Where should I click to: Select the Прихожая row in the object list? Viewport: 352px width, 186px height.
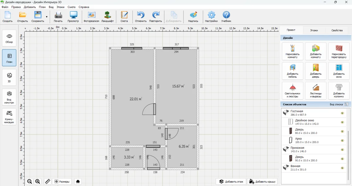(x=314, y=149)
